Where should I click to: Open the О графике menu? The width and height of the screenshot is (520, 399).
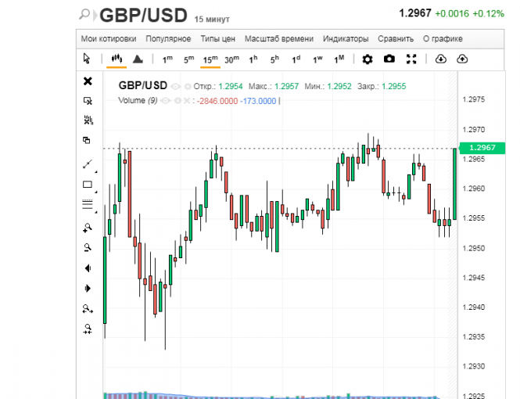pos(443,39)
